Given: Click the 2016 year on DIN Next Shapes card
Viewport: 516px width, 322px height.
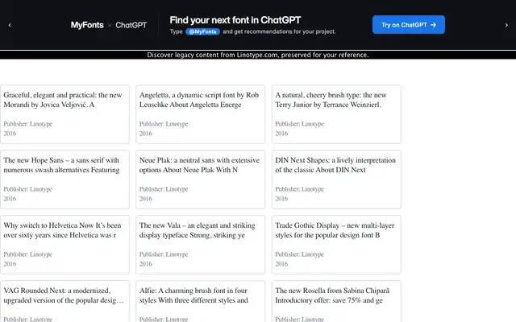Looking at the screenshot, I should point(281,199).
